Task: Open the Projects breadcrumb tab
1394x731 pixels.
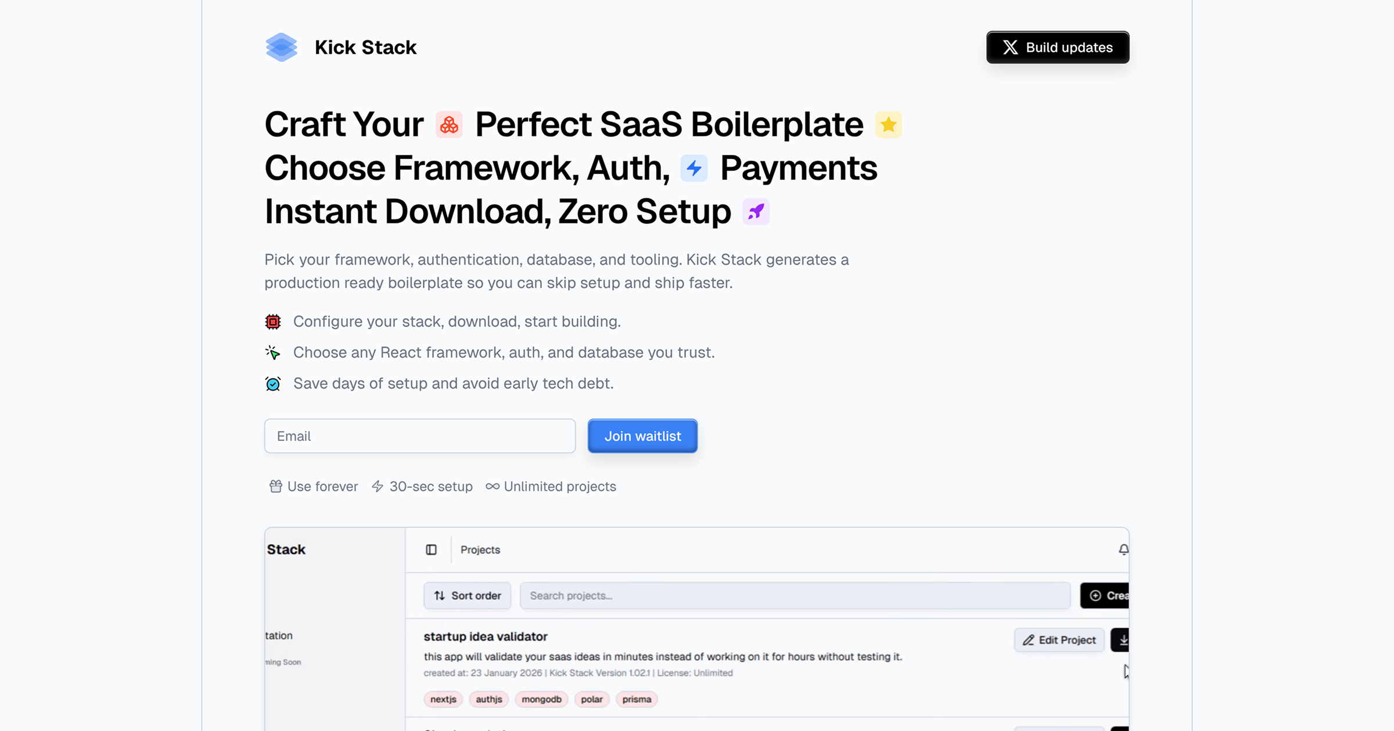Action: click(480, 549)
